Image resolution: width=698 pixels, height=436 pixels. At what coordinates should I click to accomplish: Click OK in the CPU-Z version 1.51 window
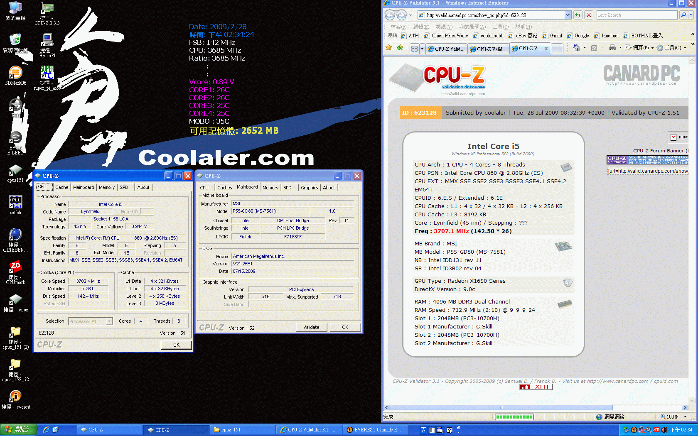coord(176,345)
